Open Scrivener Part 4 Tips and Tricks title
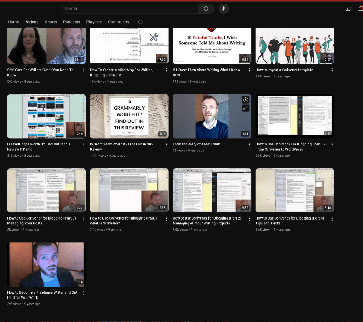The image size is (363, 322). point(291,221)
